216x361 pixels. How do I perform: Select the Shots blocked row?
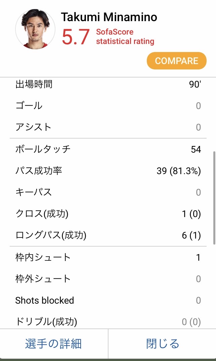108,300
